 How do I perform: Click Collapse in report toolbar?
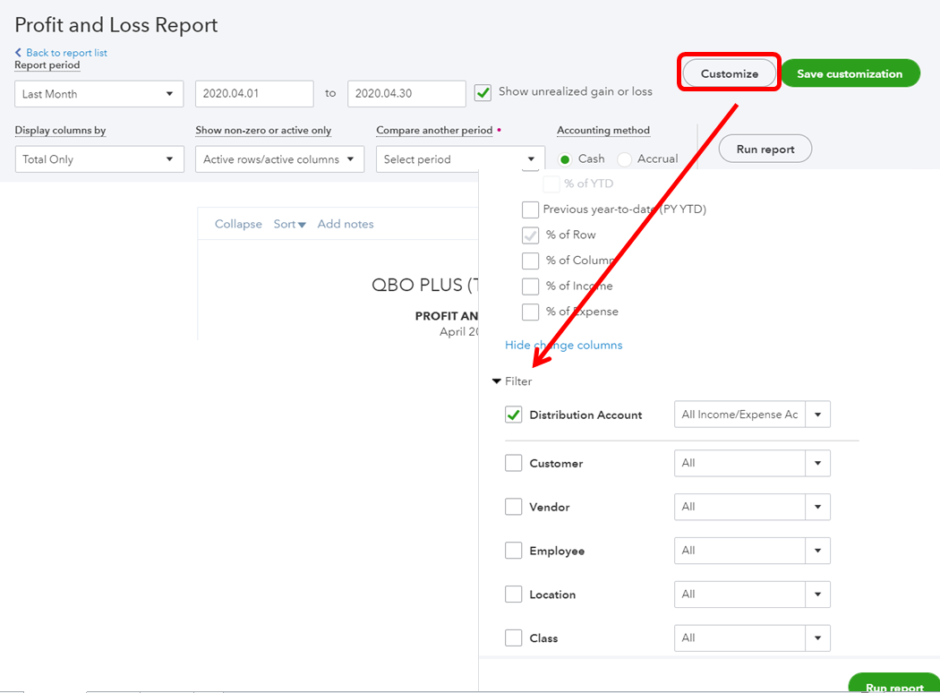tap(238, 224)
